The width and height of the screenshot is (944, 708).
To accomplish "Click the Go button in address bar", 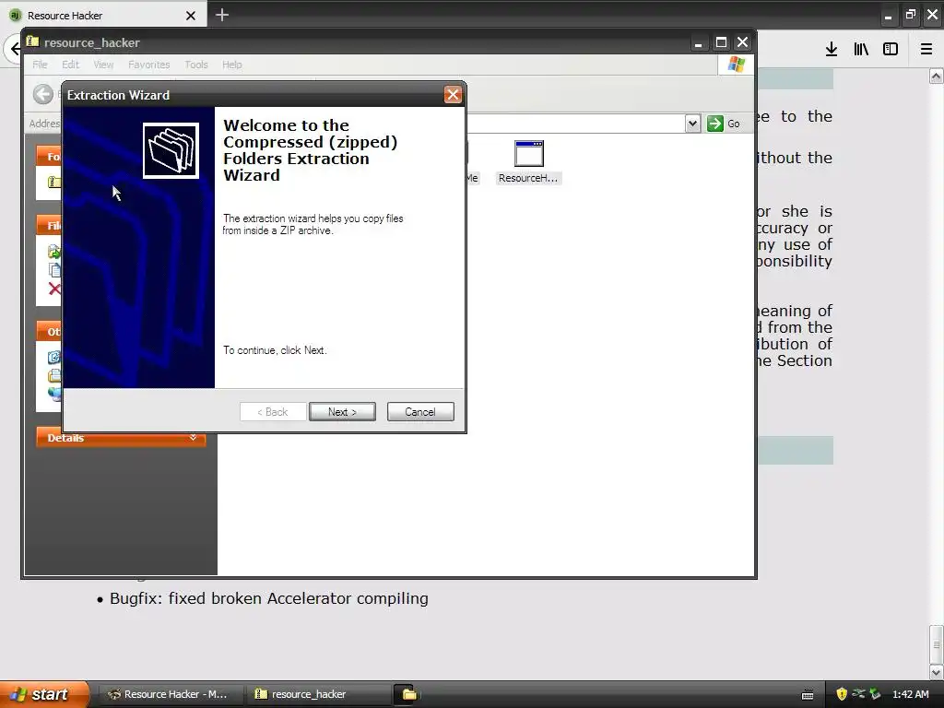I will tap(724, 124).
